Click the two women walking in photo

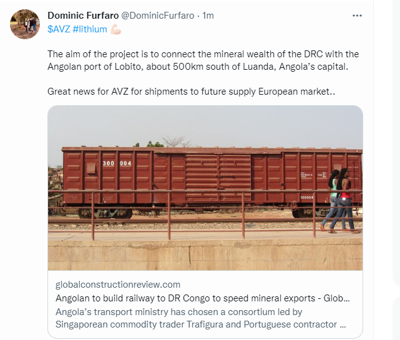click(340, 201)
